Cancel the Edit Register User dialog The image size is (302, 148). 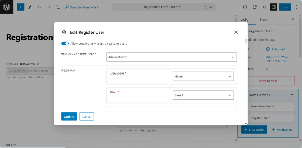click(x=87, y=116)
